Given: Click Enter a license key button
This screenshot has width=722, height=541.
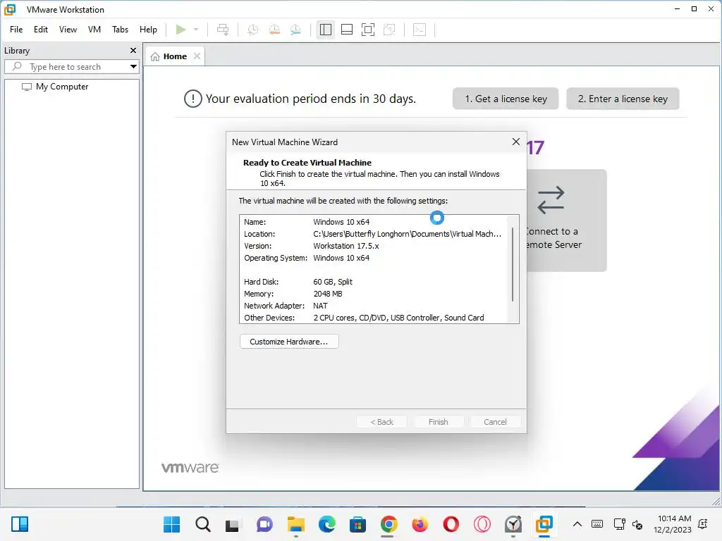Looking at the screenshot, I should [623, 99].
